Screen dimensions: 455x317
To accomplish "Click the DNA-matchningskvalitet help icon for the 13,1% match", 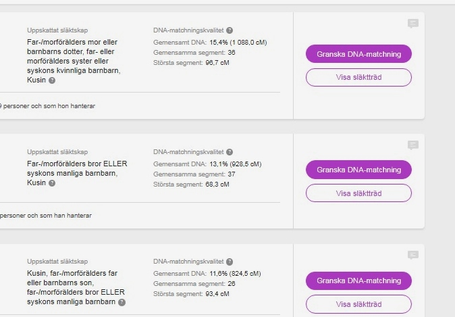I will point(230,152).
